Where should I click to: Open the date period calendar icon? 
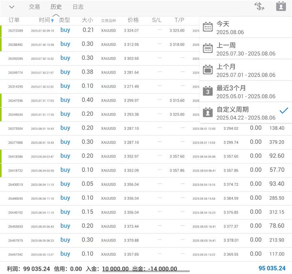(x=281, y=7)
